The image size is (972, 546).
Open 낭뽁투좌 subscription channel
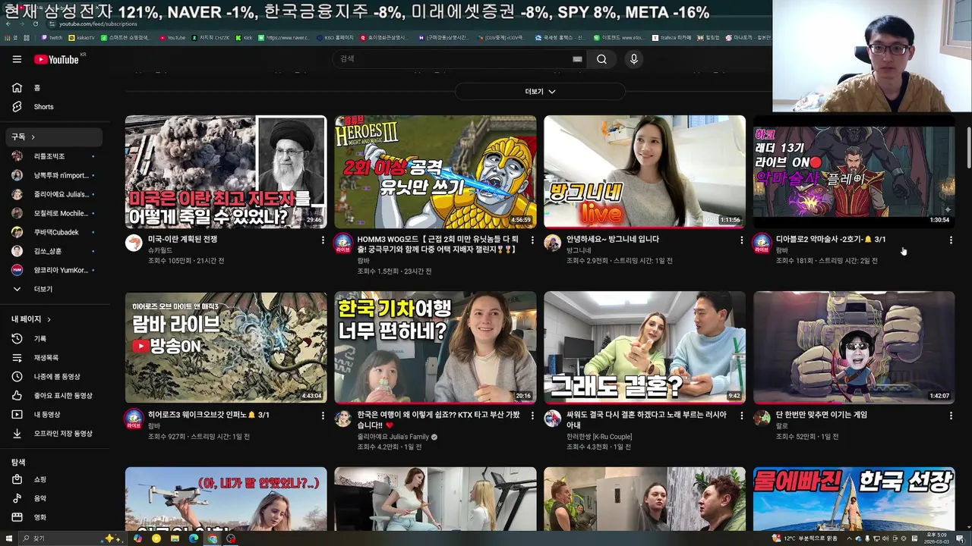point(53,175)
